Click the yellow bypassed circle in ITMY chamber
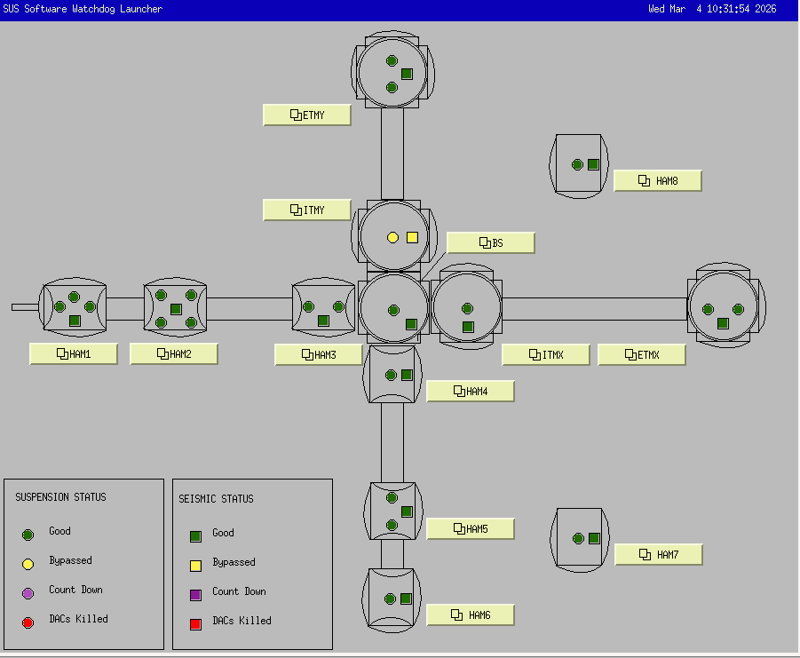800x658 pixels. pyautogui.click(x=392, y=237)
